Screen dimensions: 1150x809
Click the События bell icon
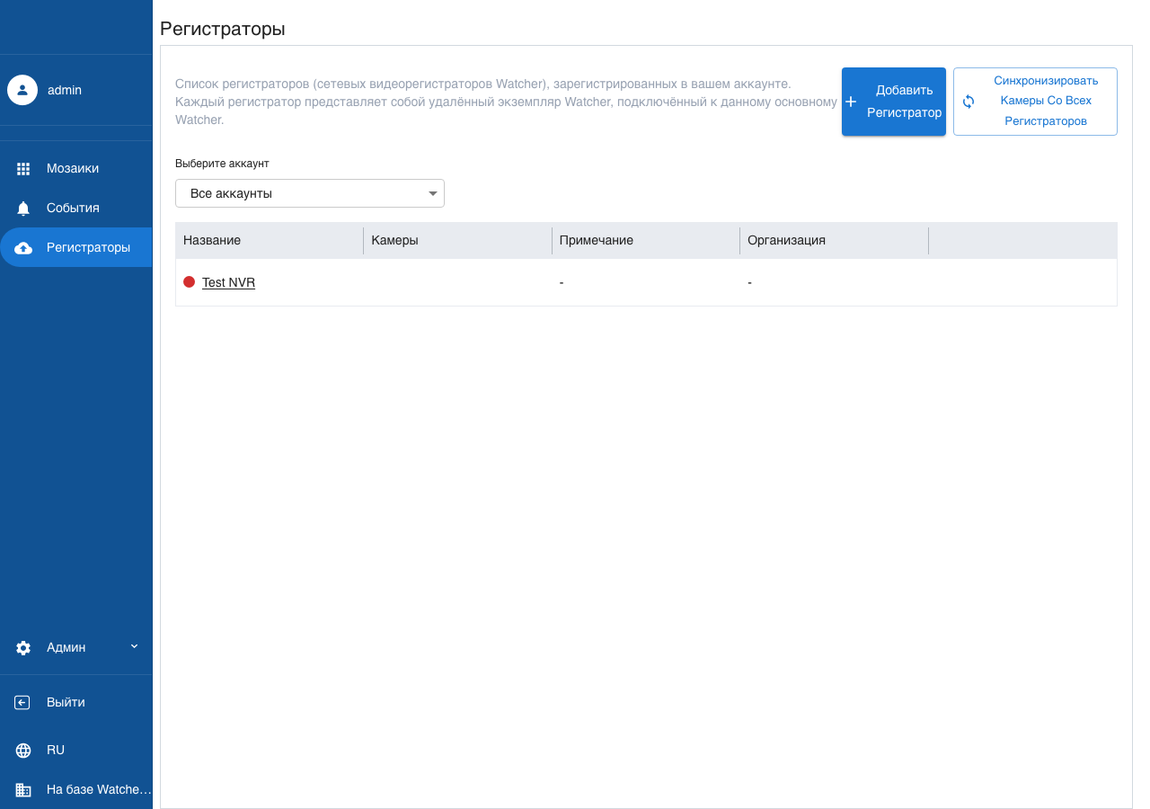[23, 209]
